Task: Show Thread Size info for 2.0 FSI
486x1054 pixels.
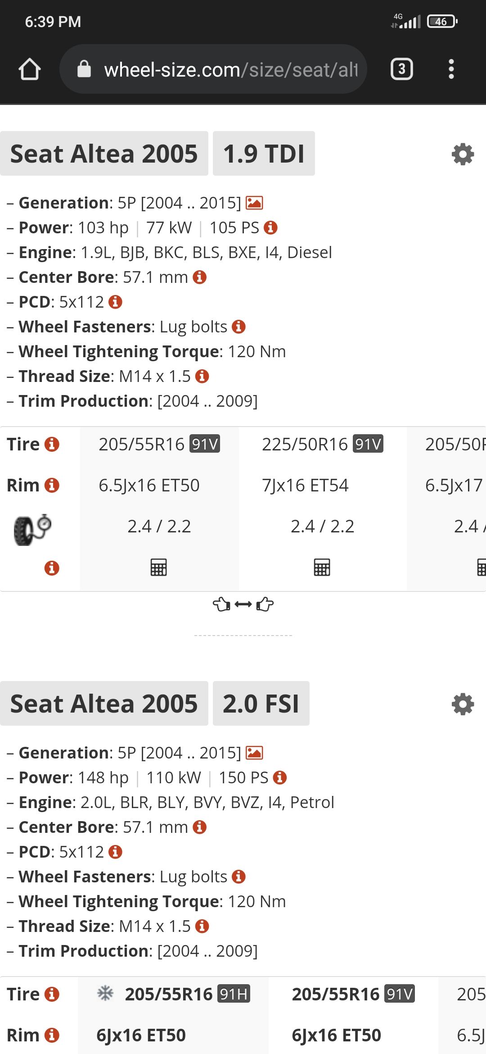Action: click(202, 926)
